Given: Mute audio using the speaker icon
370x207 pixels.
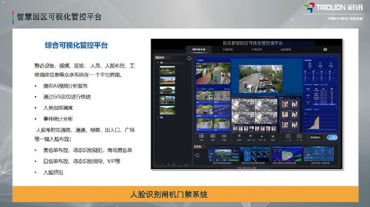Looking at the screenshot, I should click(x=224, y=136).
